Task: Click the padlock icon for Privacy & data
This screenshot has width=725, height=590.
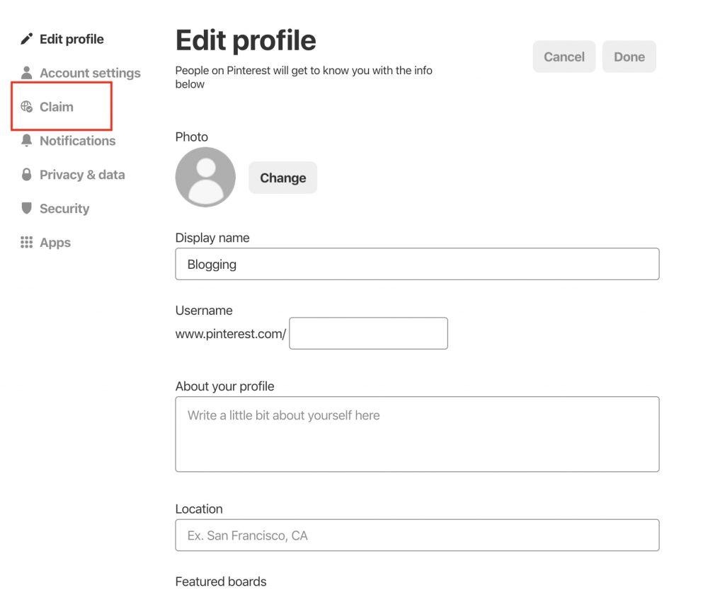Action: 27,175
